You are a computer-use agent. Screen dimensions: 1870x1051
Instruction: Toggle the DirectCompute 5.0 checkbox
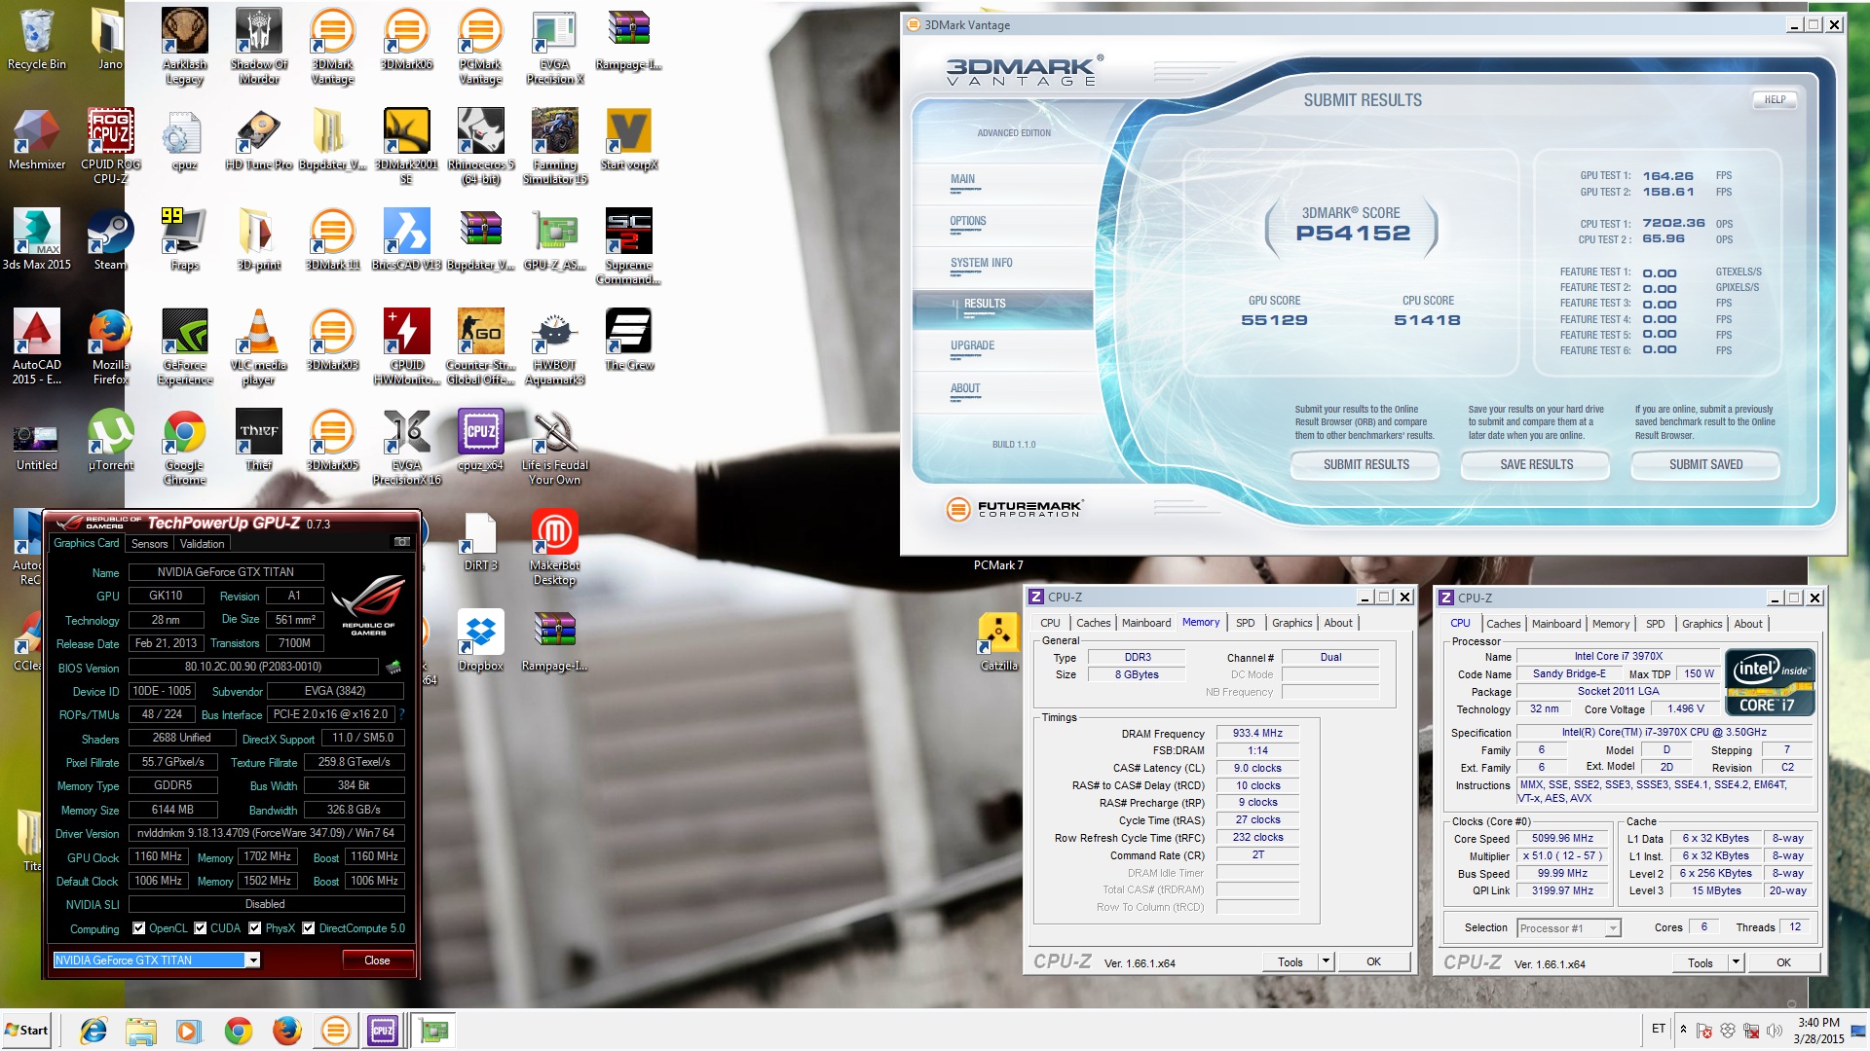[309, 928]
